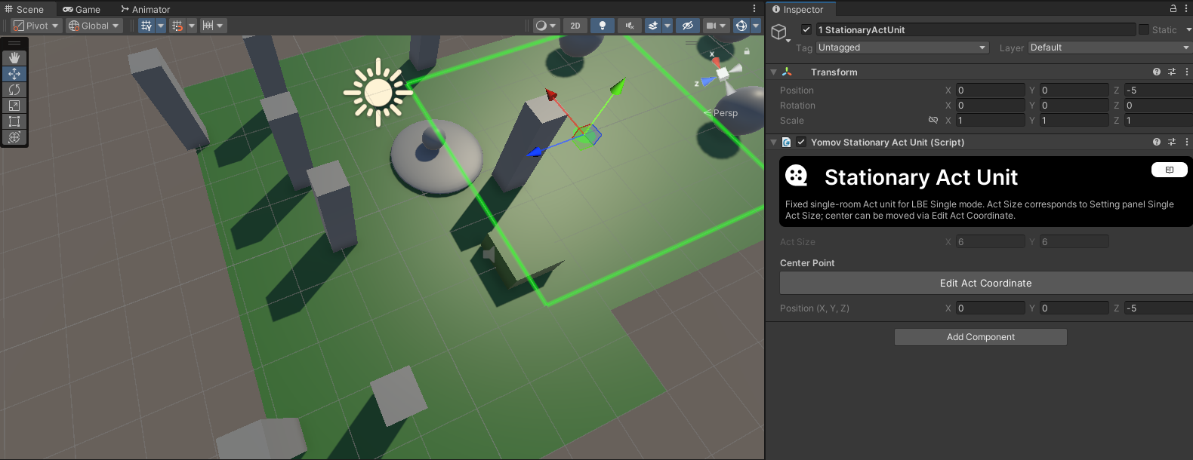Toggle hidden objects scene visibility
Viewport: 1193px width, 460px height.
point(687,26)
